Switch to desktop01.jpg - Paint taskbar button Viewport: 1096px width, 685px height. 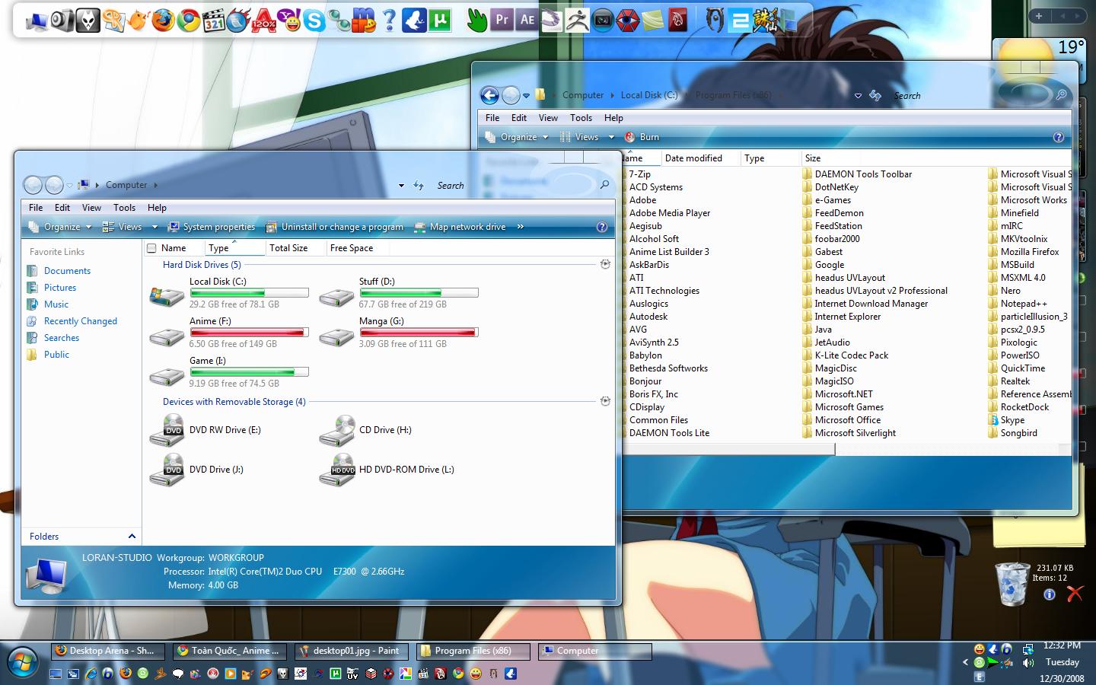[x=352, y=651]
